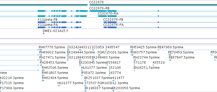Click purple arrow marker under DME1-021A15.F
Viewport: 217px width, 92px height.
[43, 33]
